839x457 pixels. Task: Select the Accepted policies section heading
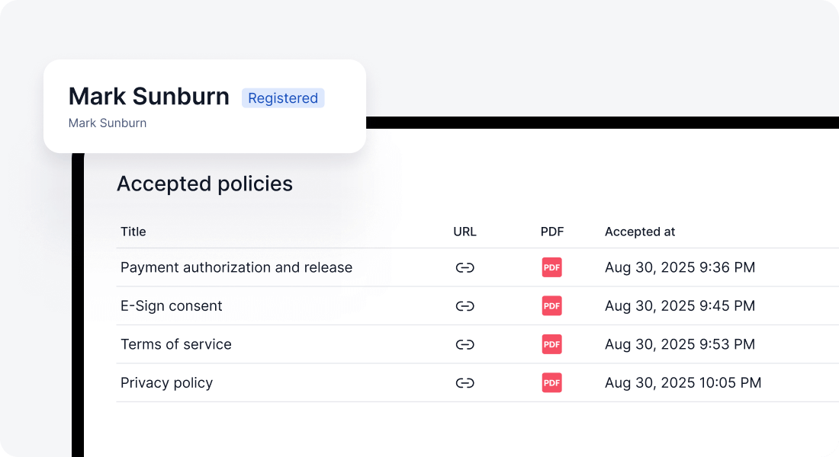pyautogui.click(x=204, y=184)
